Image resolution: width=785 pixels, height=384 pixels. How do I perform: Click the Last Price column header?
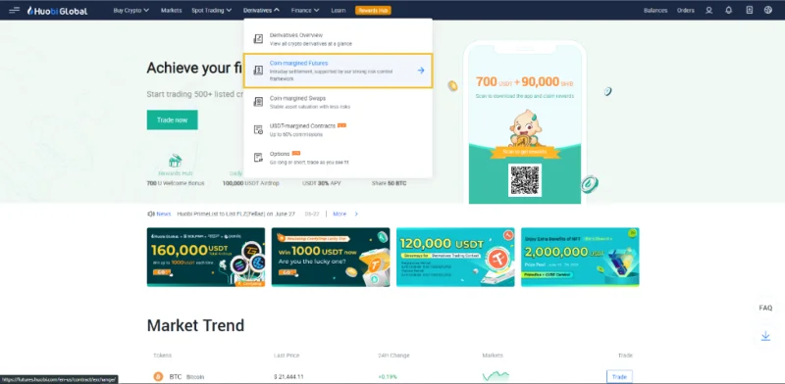pyautogui.click(x=287, y=356)
